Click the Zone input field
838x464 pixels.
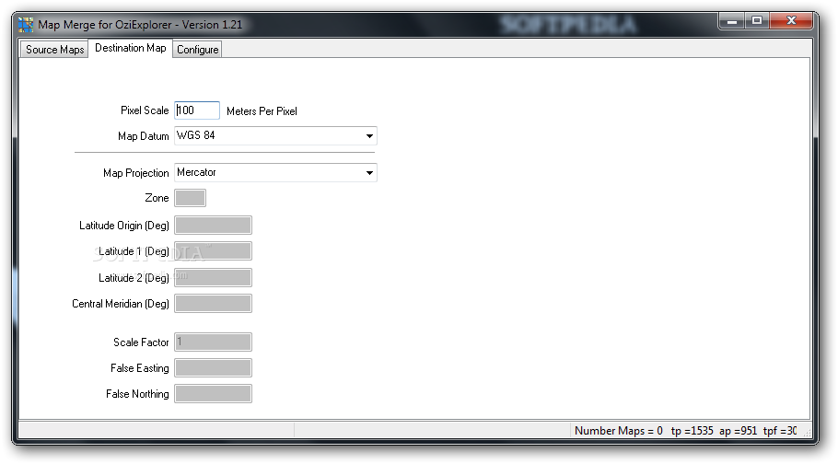click(x=191, y=198)
